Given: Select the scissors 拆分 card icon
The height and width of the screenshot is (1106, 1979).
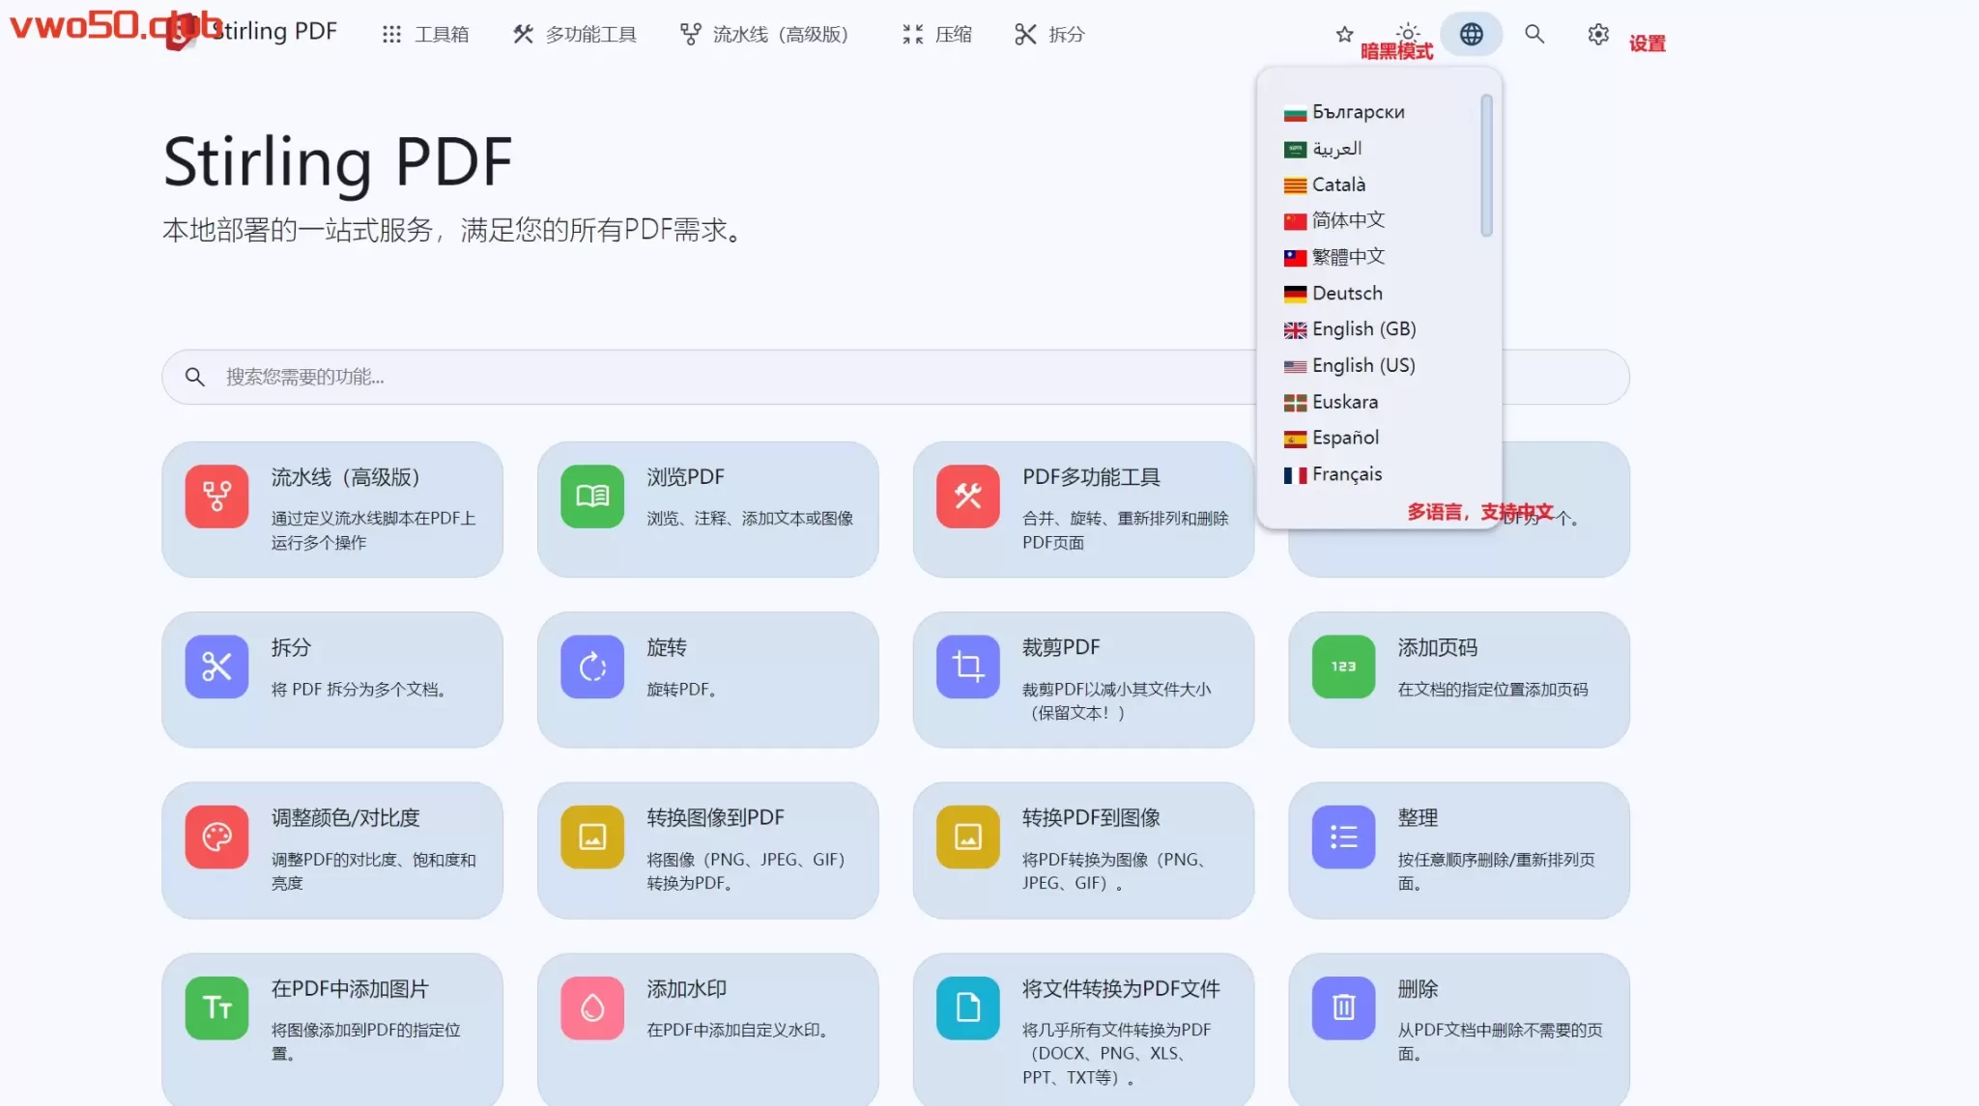Looking at the screenshot, I should [216, 666].
